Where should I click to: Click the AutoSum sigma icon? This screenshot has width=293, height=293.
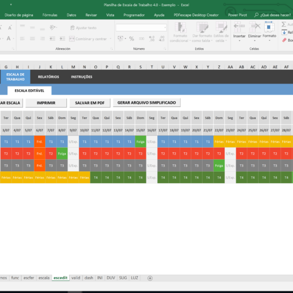284,24
